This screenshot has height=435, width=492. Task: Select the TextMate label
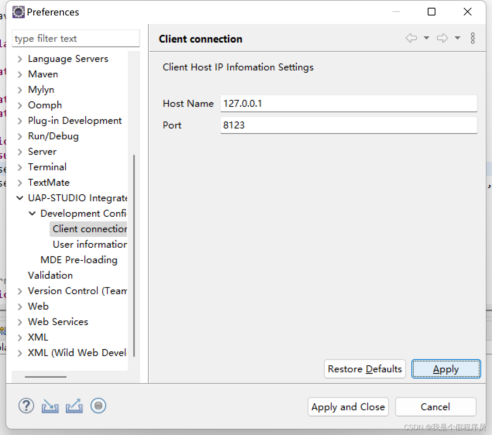[x=49, y=182]
